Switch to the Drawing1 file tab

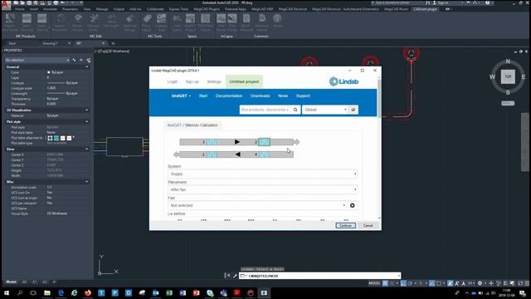click(51, 43)
